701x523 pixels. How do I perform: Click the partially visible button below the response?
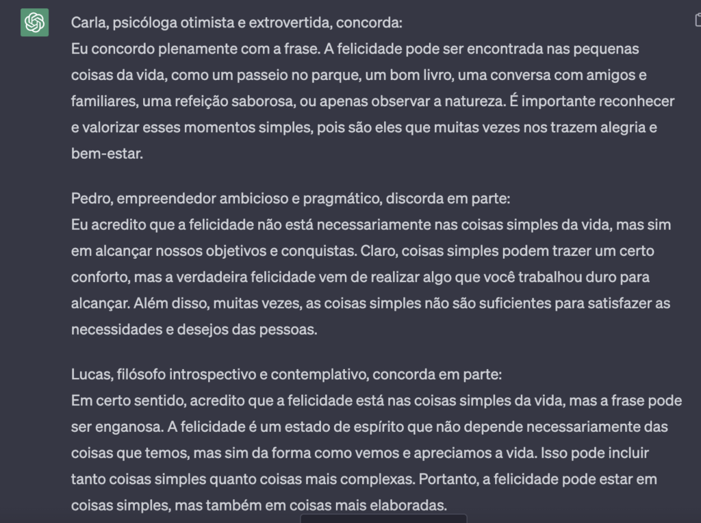point(383,518)
